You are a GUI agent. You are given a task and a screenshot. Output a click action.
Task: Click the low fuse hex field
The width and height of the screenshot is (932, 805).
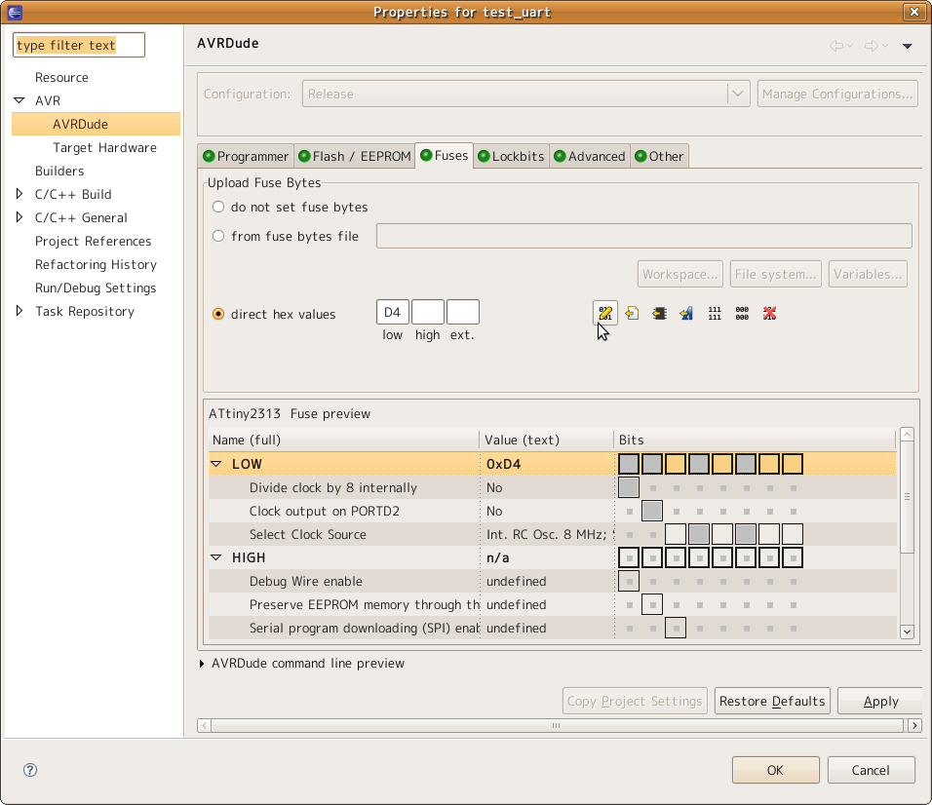coord(392,312)
